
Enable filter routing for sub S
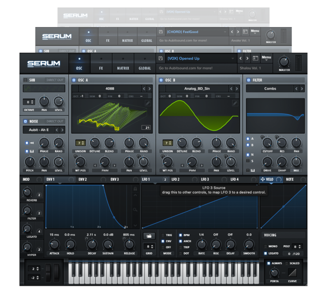[x=248, y=161]
